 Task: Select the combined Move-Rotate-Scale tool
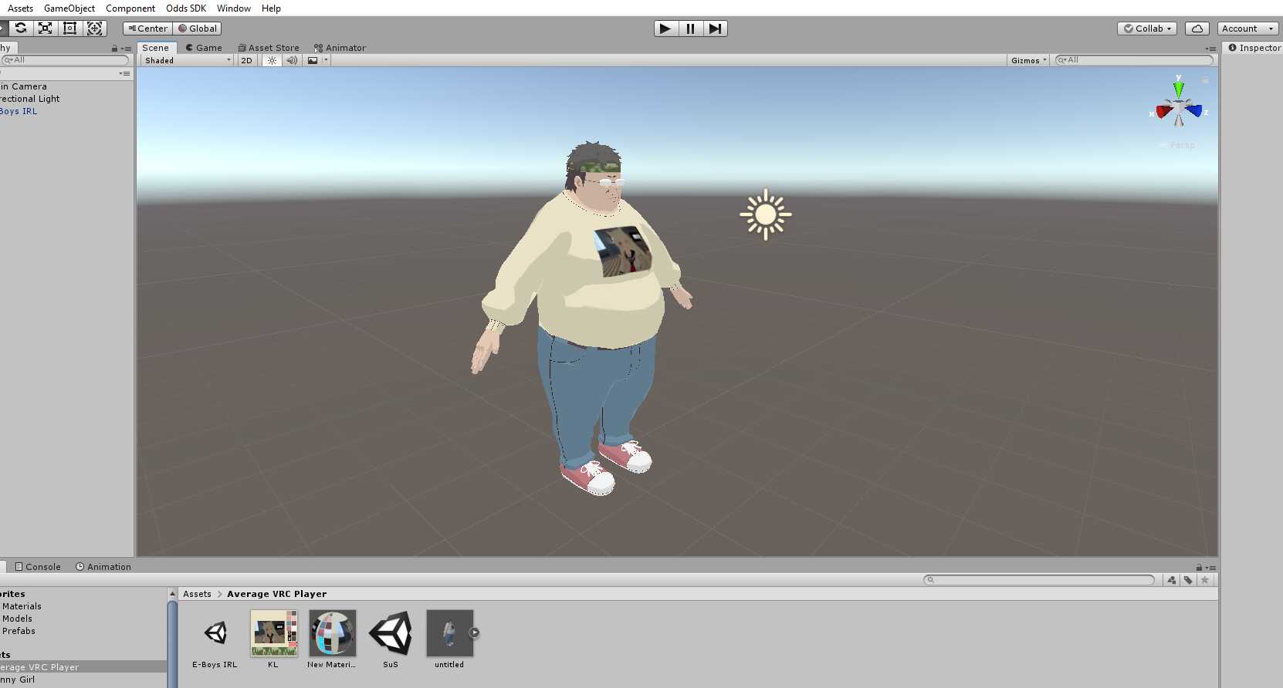coord(95,29)
